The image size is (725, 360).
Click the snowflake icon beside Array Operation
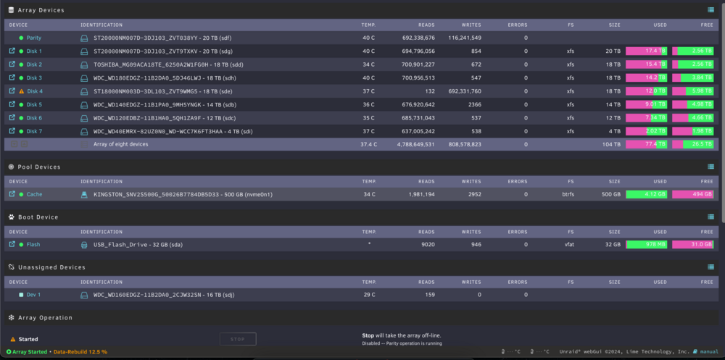click(x=12, y=318)
